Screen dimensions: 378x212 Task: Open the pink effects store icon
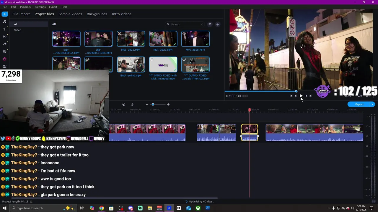pyautogui.click(x=5, y=59)
